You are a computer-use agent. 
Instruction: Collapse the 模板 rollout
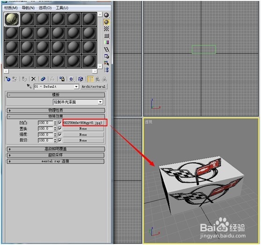pyautogui.click(x=56, y=95)
